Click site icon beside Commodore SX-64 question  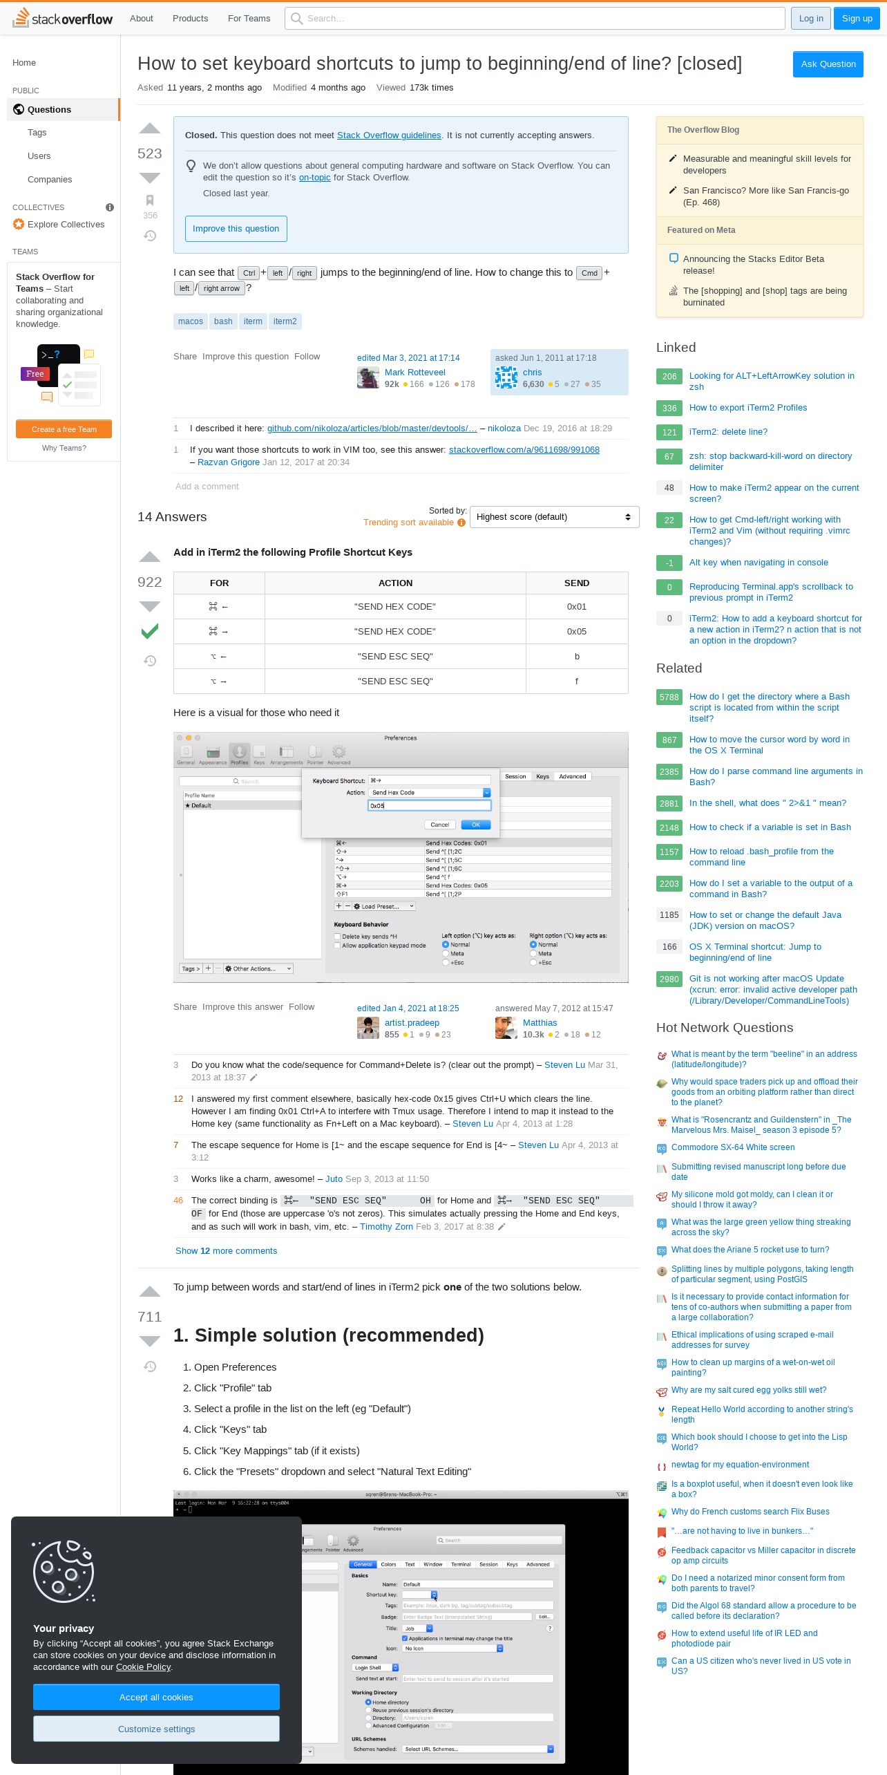click(662, 1148)
